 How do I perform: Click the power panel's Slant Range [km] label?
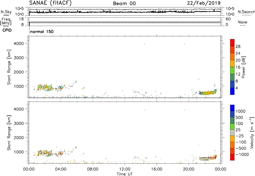[9, 67]
